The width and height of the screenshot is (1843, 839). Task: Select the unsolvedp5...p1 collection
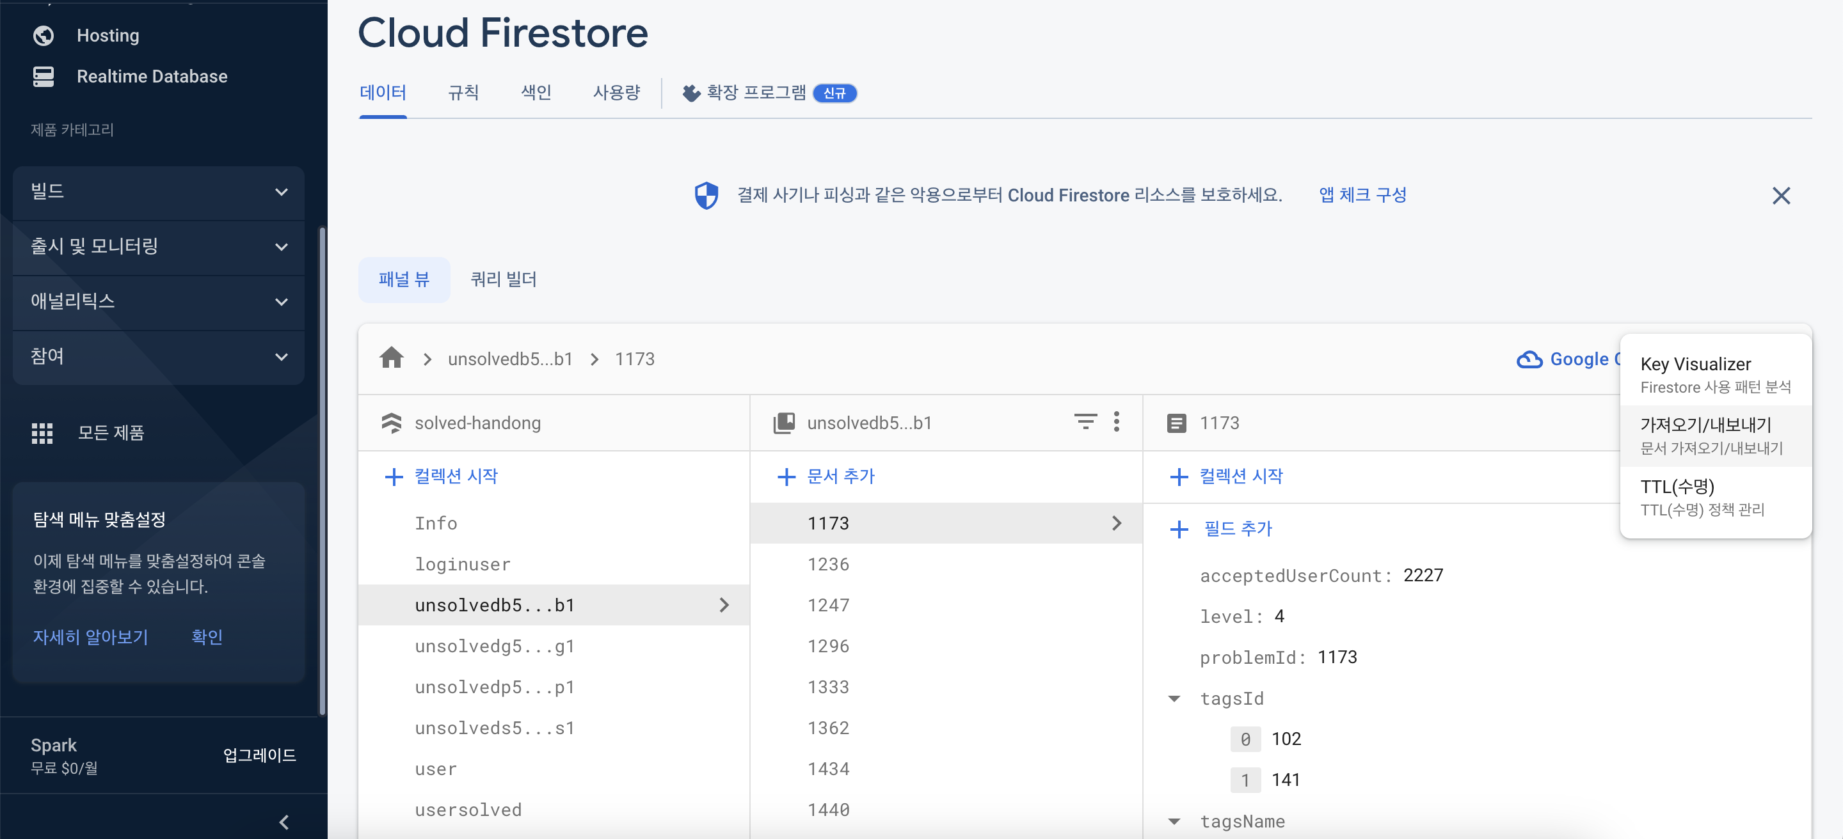tap(554, 687)
